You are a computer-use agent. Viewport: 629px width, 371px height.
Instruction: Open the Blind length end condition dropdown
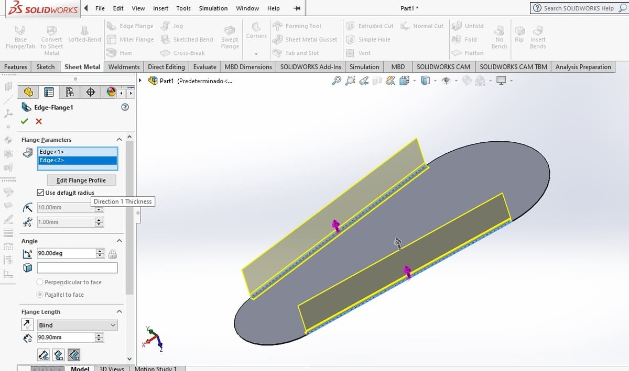pos(77,325)
